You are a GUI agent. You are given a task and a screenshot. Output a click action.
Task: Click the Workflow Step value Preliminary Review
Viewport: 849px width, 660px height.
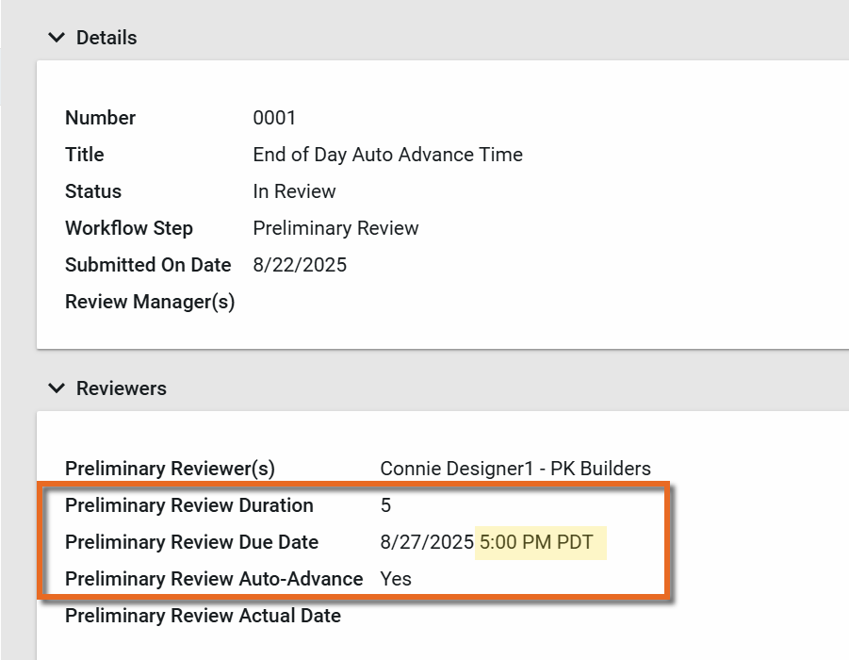(335, 228)
